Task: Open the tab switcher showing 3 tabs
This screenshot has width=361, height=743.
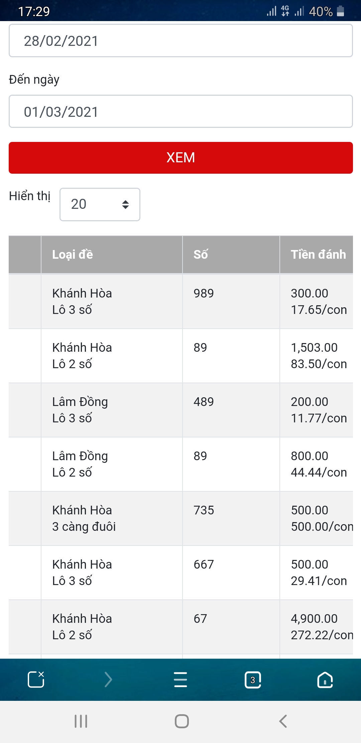Action: tap(253, 679)
